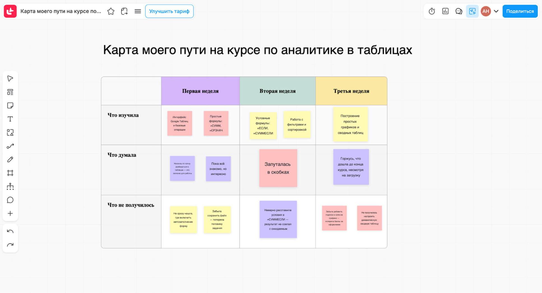The height and width of the screenshot is (293, 542).
Task: Select the connector line tool
Action: click(x=10, y=146)
